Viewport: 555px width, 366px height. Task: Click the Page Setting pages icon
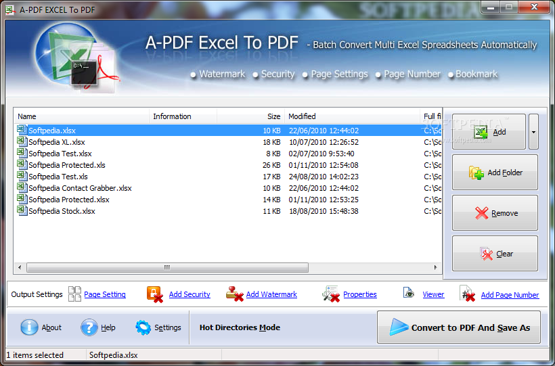click(x=74, y=294)
